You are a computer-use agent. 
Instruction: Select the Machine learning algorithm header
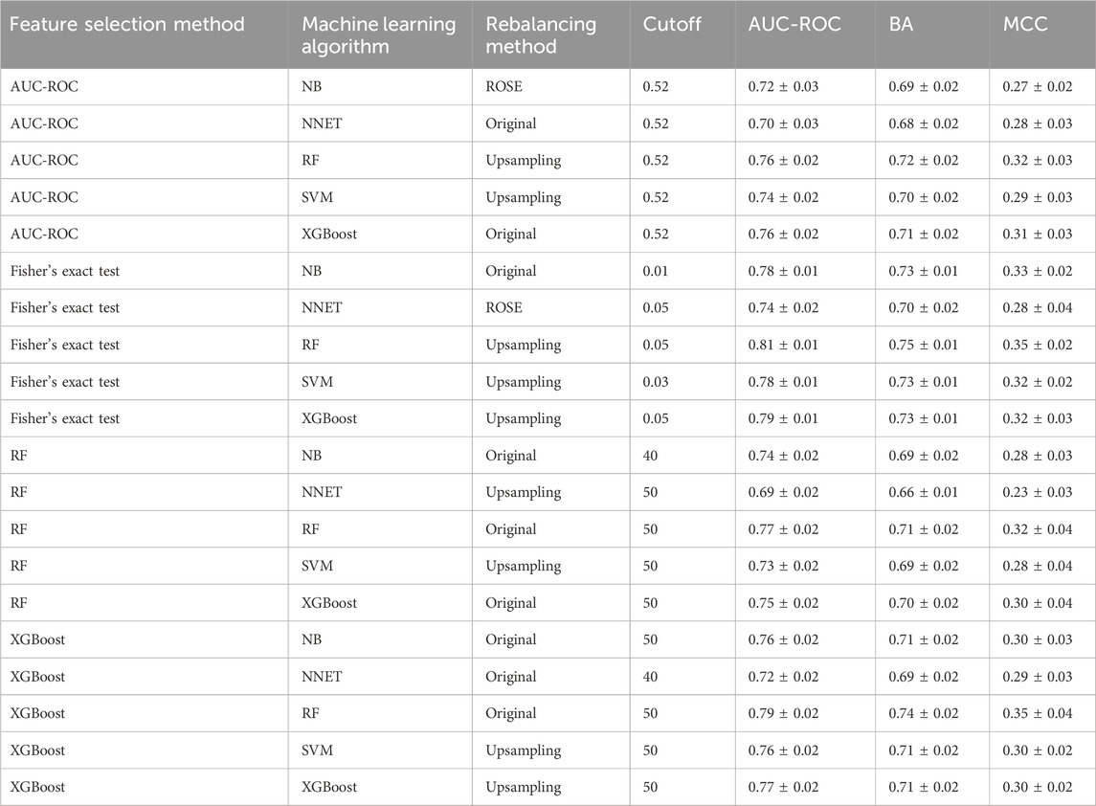(x=379, y=35)
